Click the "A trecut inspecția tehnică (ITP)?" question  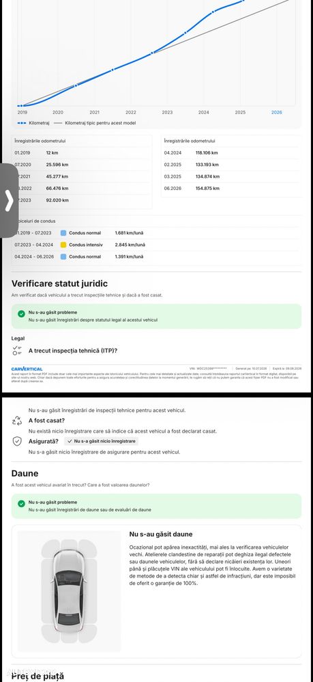click(x=72, y=351)
